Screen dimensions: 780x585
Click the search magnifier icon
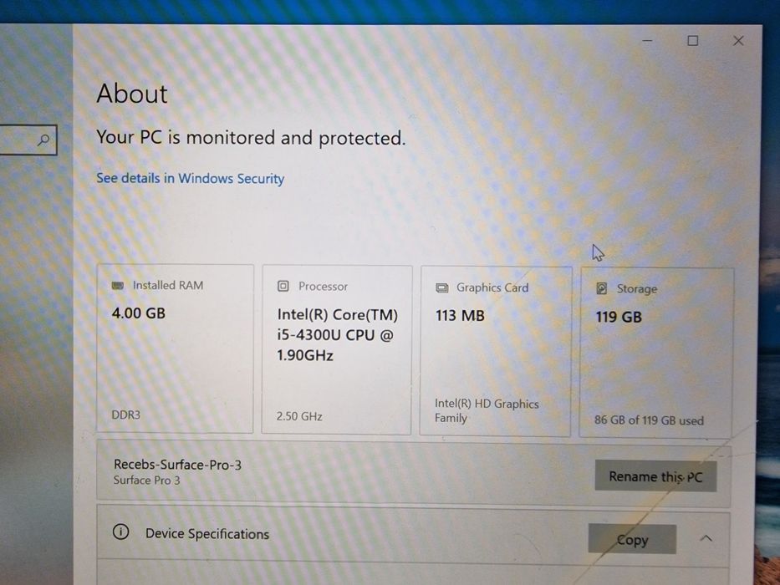[43, 140]
